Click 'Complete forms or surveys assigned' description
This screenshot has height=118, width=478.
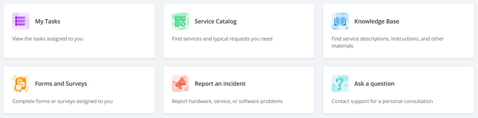[62, 101]
